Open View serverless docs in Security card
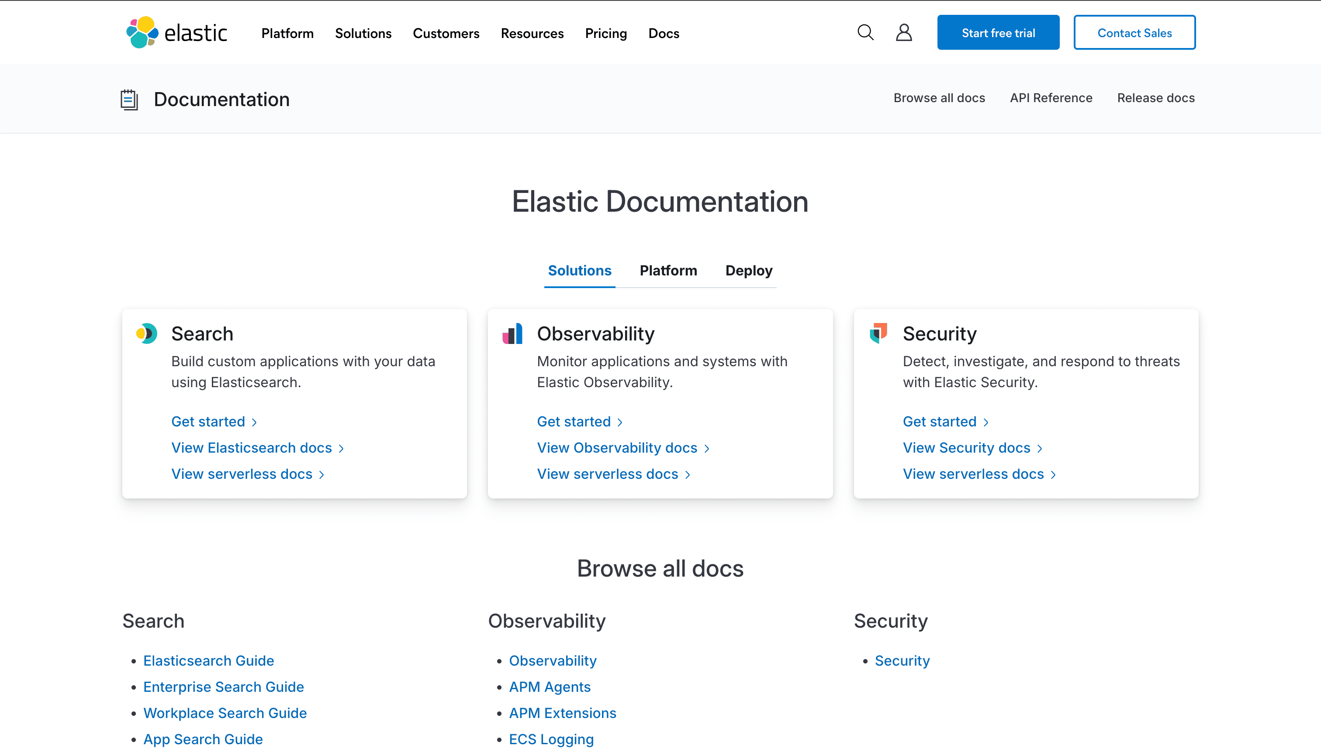This screenshot has height=749, width=1321. (979, 474)
